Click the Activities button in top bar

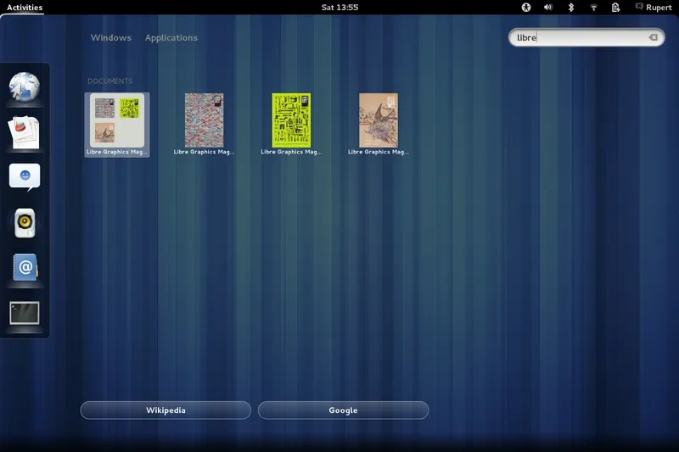tap(25, 7)
